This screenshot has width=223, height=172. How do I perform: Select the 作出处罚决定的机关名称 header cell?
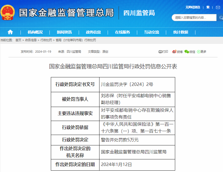click(x=75, y=152)
